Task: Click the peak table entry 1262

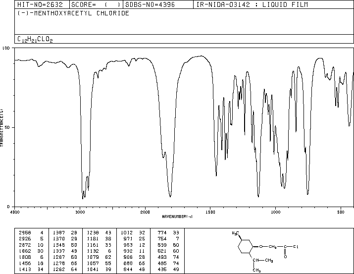Action: click(x=59, y=270)
